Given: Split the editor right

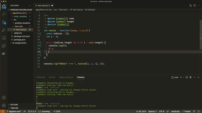Looking at the screenshot, I should (x=194, y=6).
